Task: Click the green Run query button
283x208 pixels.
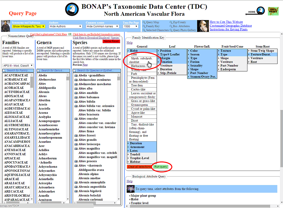Action: [160, 167]
